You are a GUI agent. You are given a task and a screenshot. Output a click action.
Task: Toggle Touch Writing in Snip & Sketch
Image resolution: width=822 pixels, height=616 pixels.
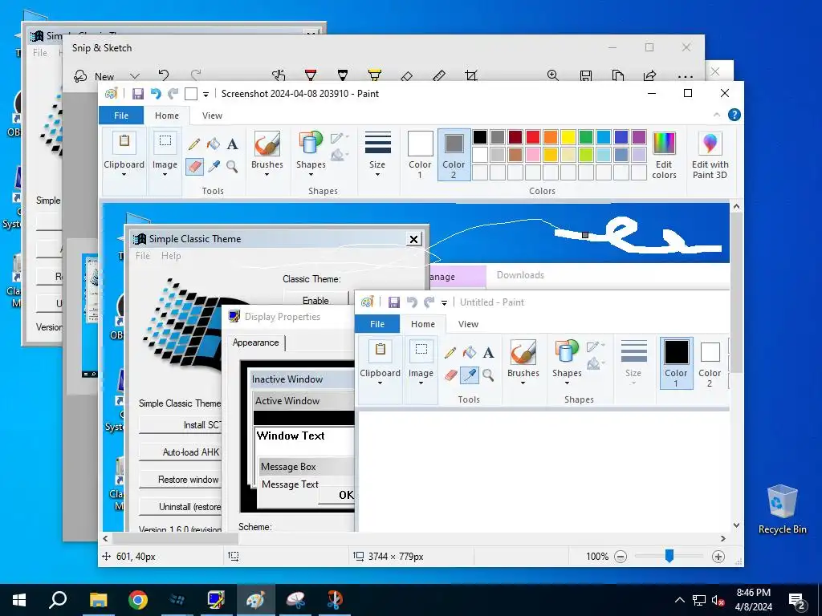pyautogui.click(x=279, y=76)
